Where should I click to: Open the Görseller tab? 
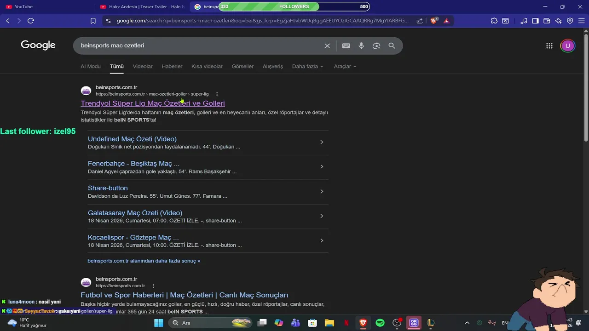(x=243, y=66)
